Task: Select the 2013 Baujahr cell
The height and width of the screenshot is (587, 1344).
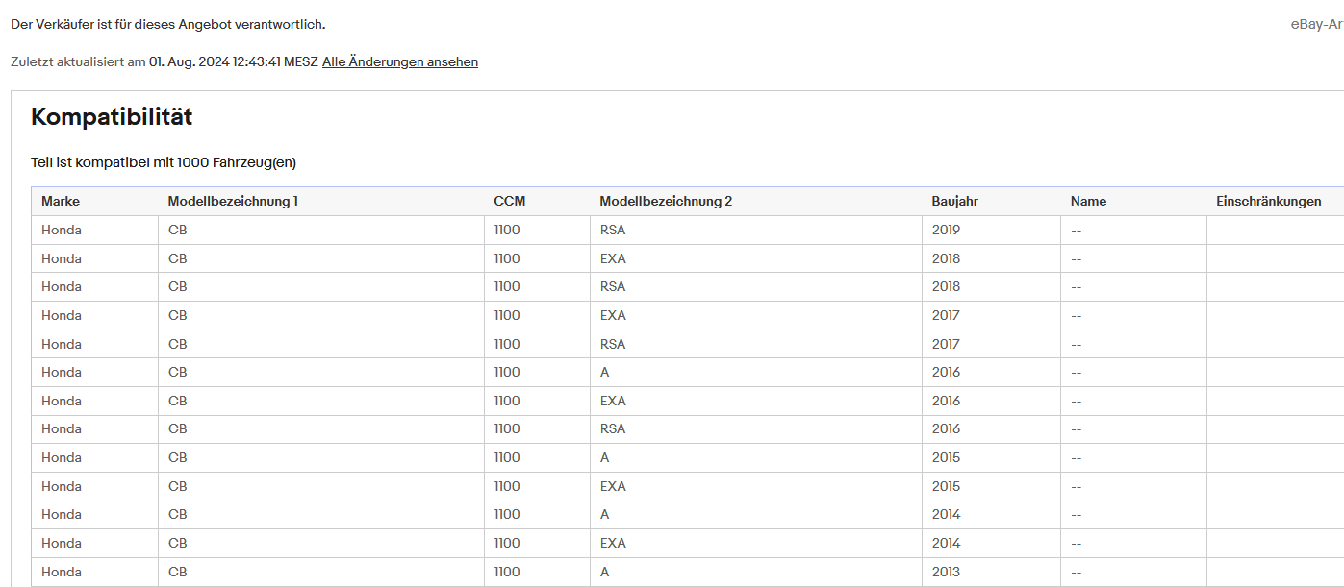Action: point(946,573)
